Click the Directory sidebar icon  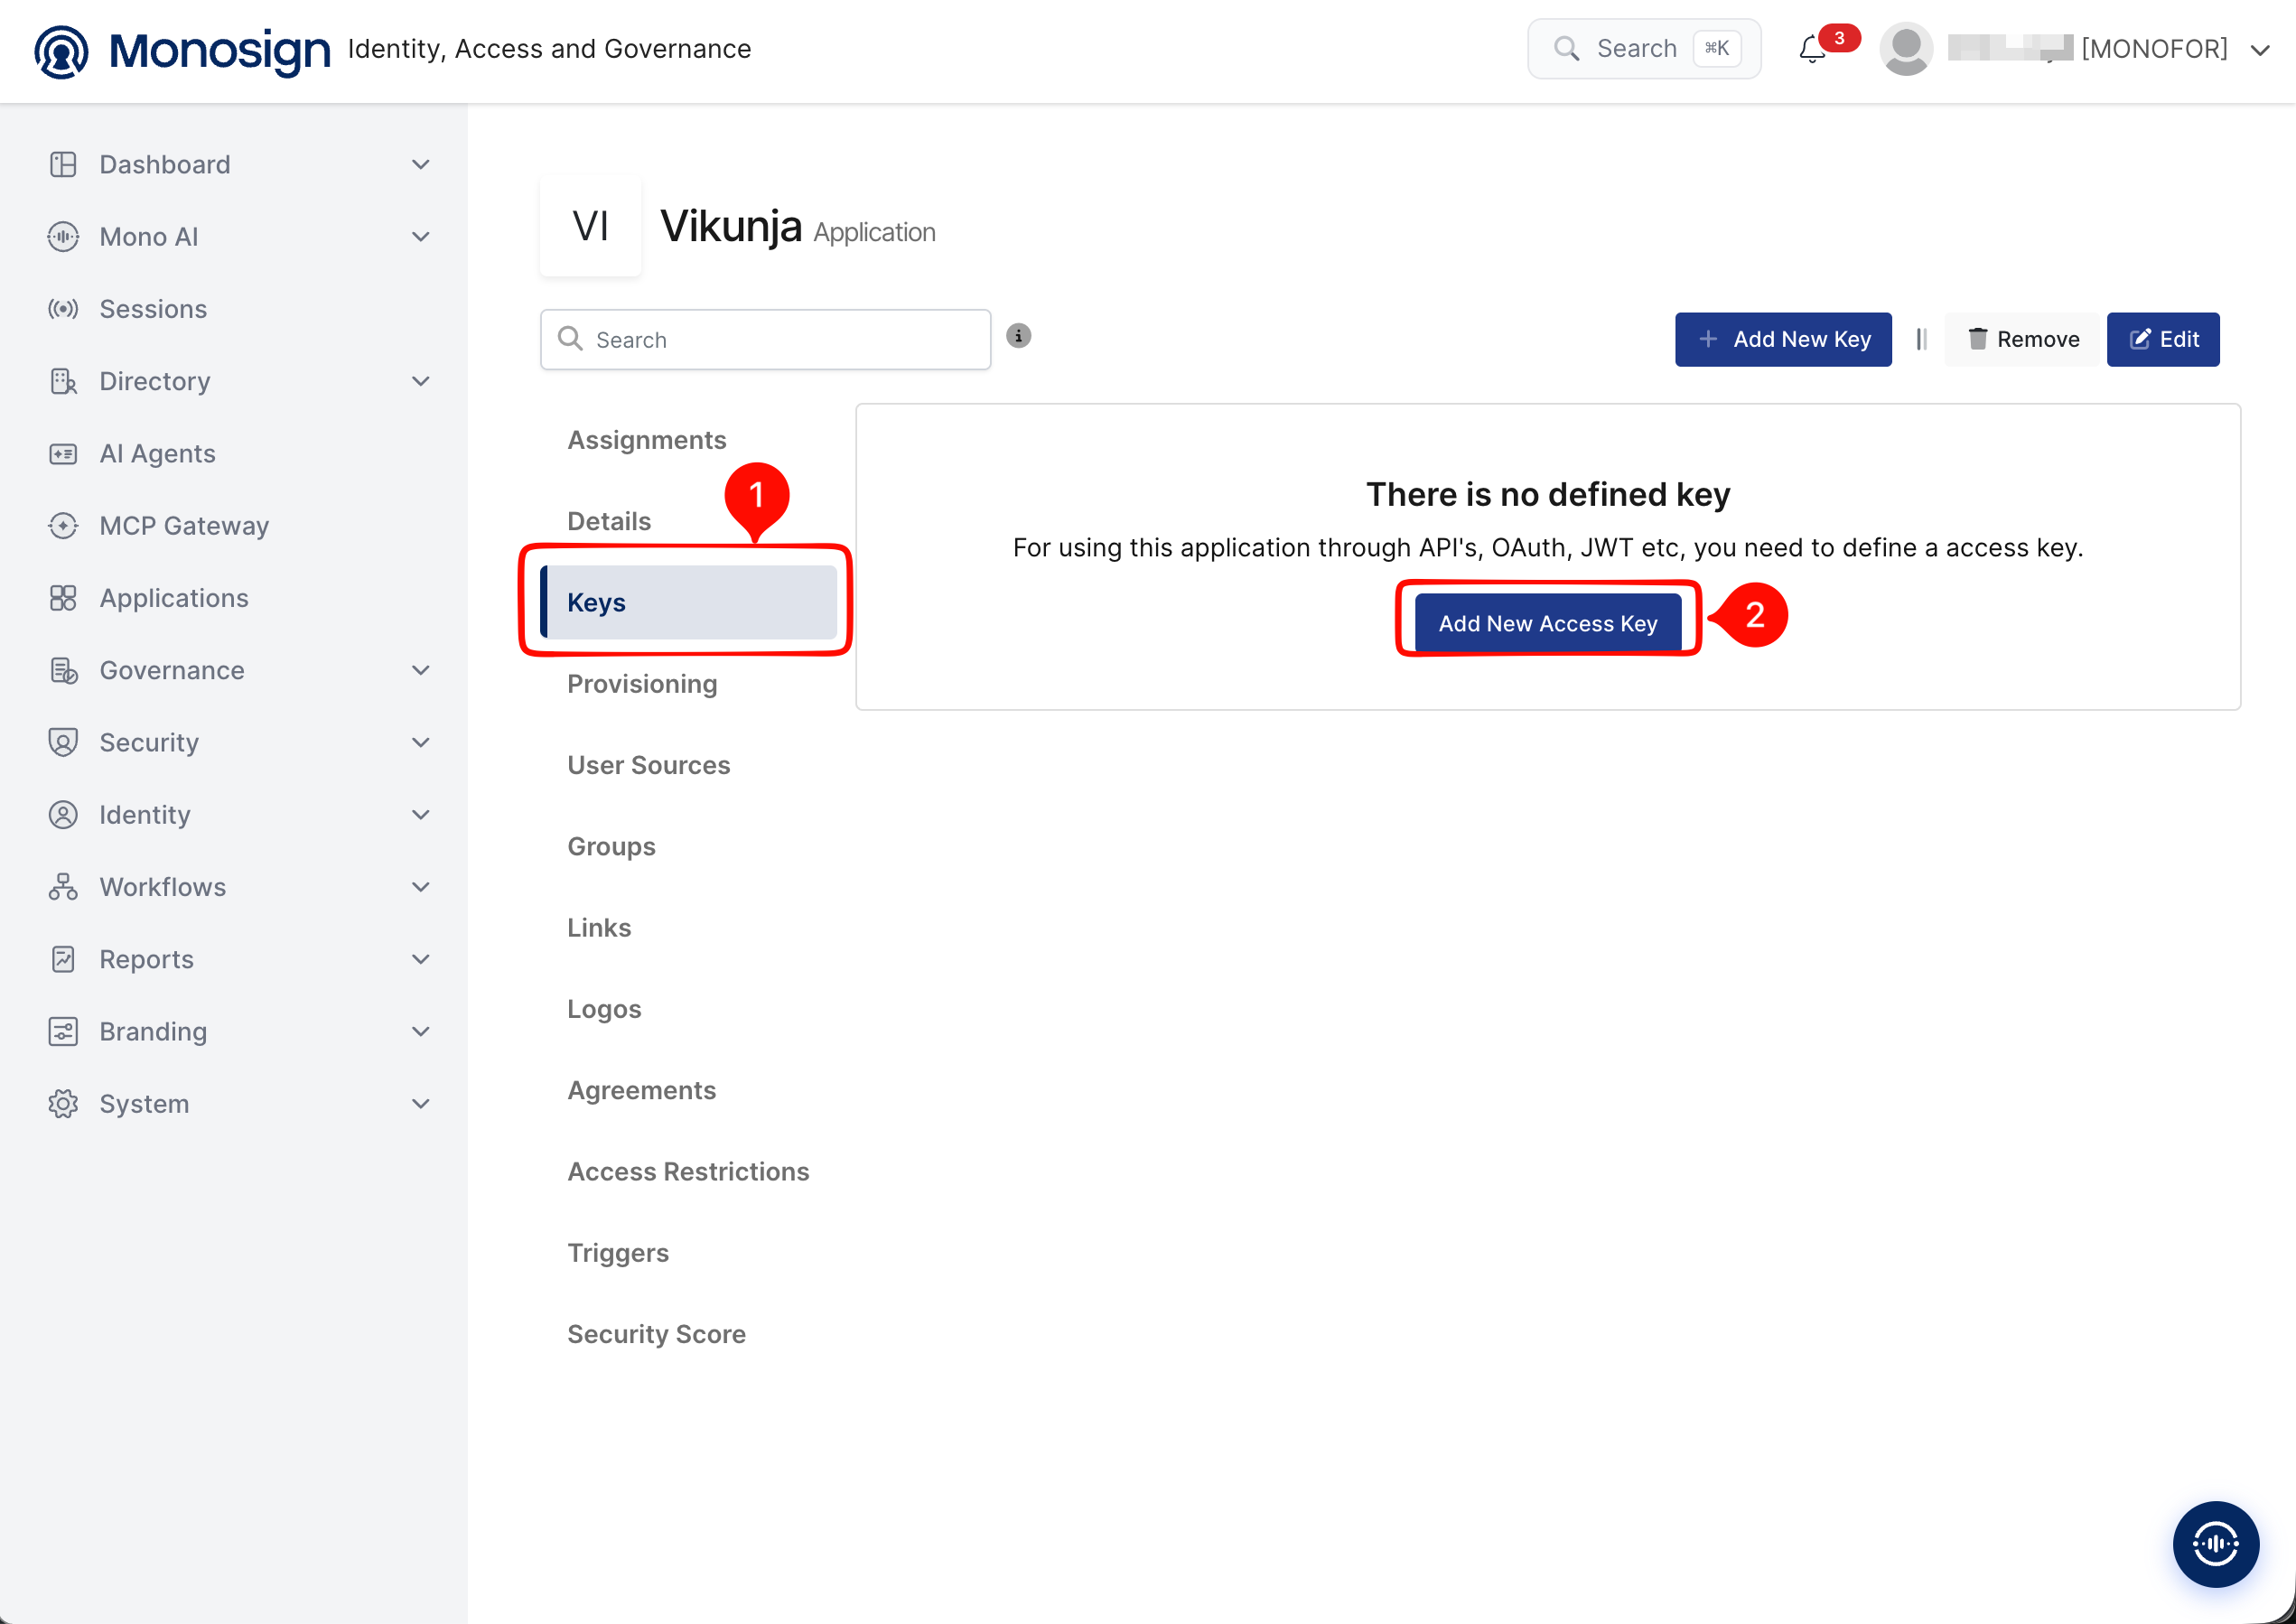tap(63, 381)
